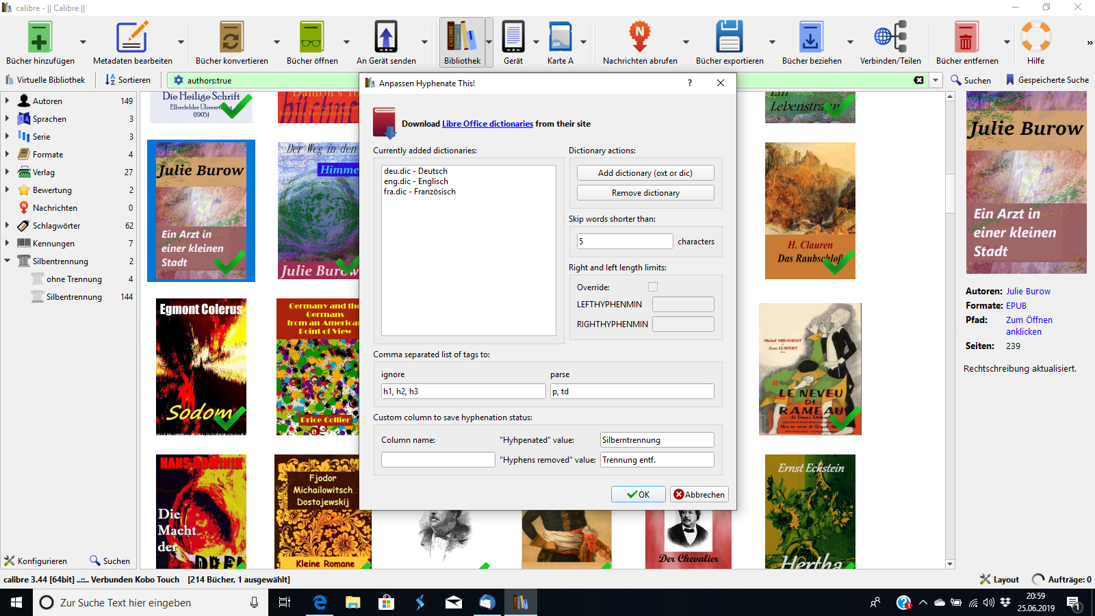This screenshot has height=616, width=1095.
Task: Select the Egmont Colerus Sodom cover
Action: (x=201, y=367)
